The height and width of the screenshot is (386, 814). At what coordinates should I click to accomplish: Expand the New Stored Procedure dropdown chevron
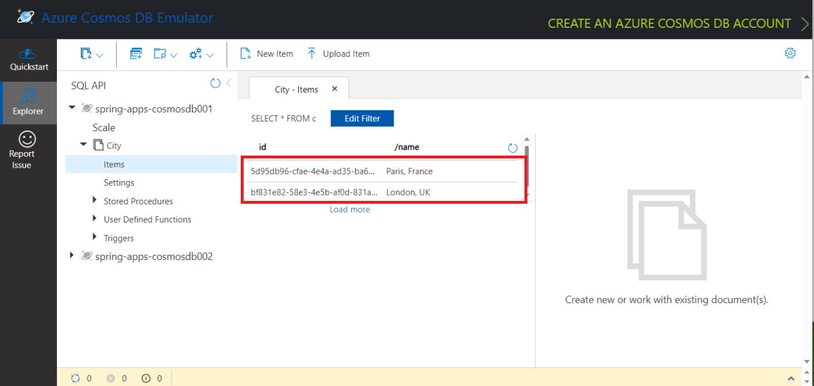point(210,55)
